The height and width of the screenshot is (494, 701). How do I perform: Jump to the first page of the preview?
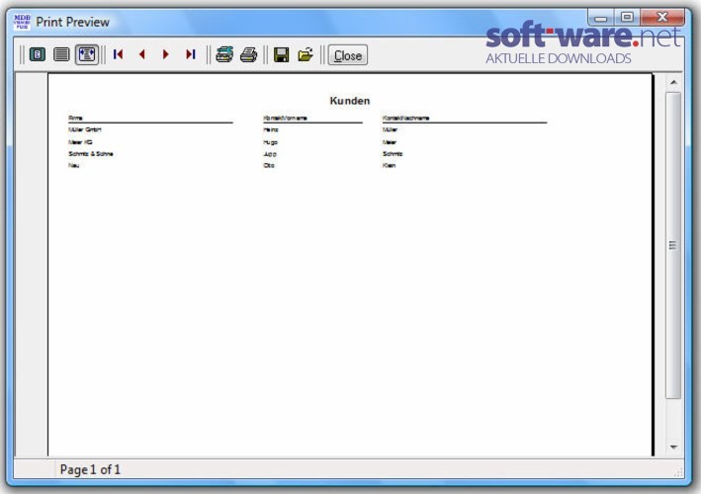pyautogui.click(x=118, y=54)
